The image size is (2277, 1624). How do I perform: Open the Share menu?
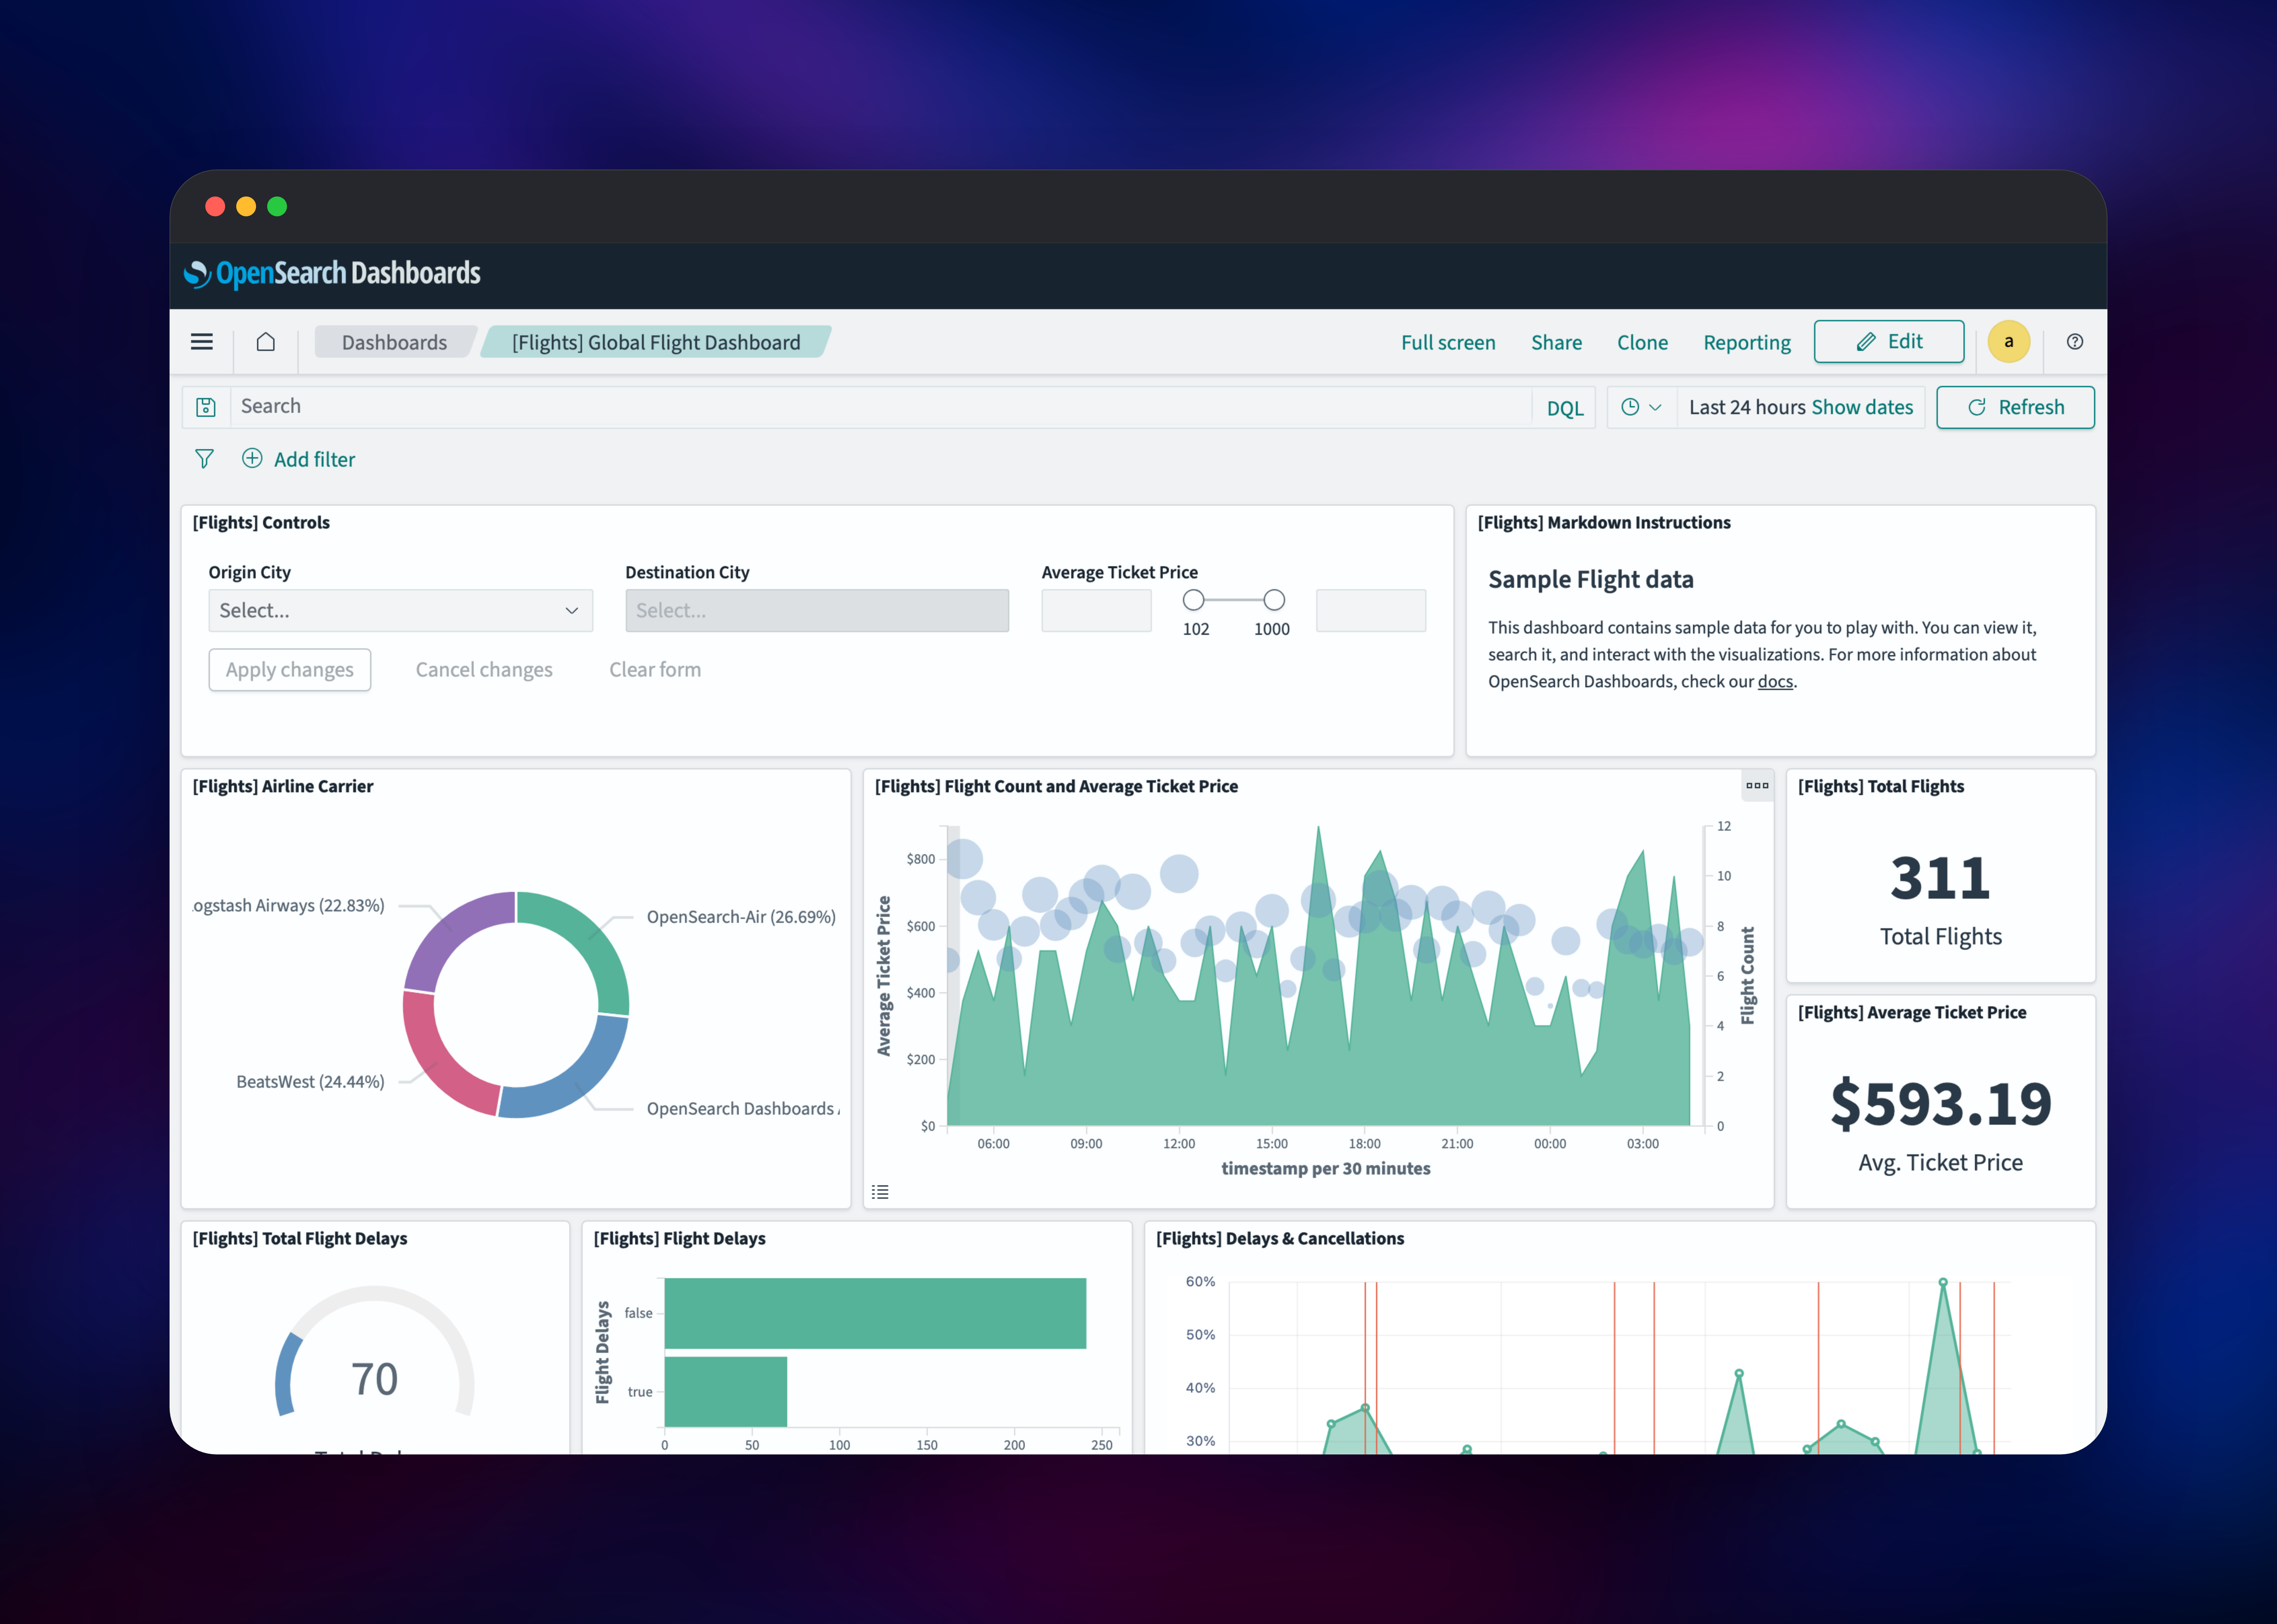(x=1556, y=342)
